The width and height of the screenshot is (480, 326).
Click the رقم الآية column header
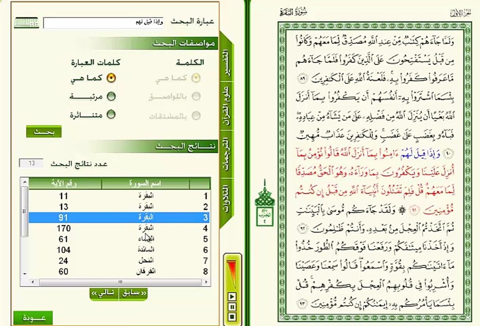coord(65,184)
